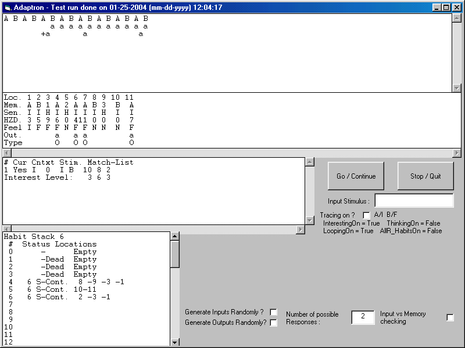Click the 'Interest Level:' text line
The image size is (465, 348).
tap(57, 177)
